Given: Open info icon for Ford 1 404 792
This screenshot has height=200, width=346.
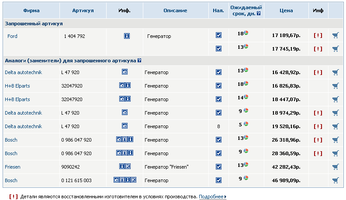Looking at the screenshot, I should point(127,36).
